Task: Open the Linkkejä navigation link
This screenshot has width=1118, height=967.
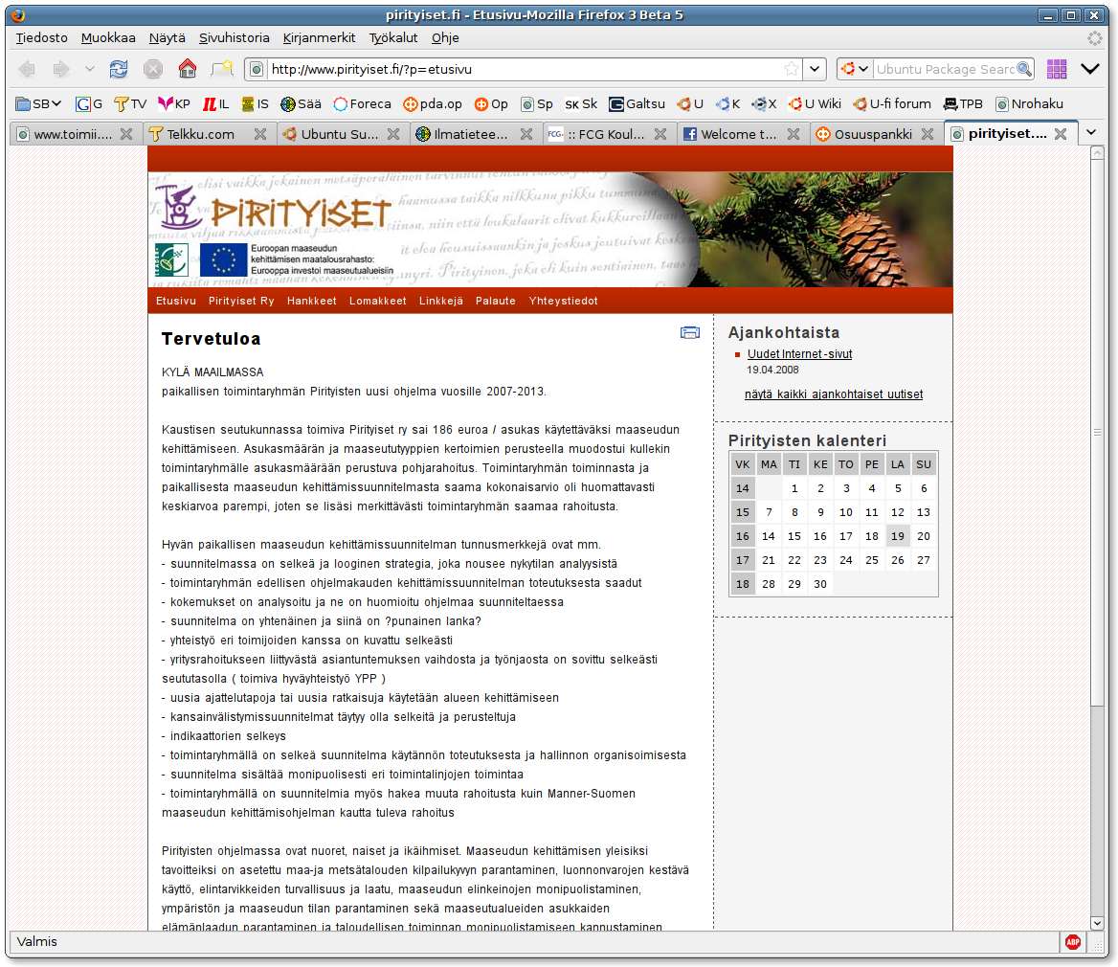Action: pyautogui.click(x=440, y=301)
